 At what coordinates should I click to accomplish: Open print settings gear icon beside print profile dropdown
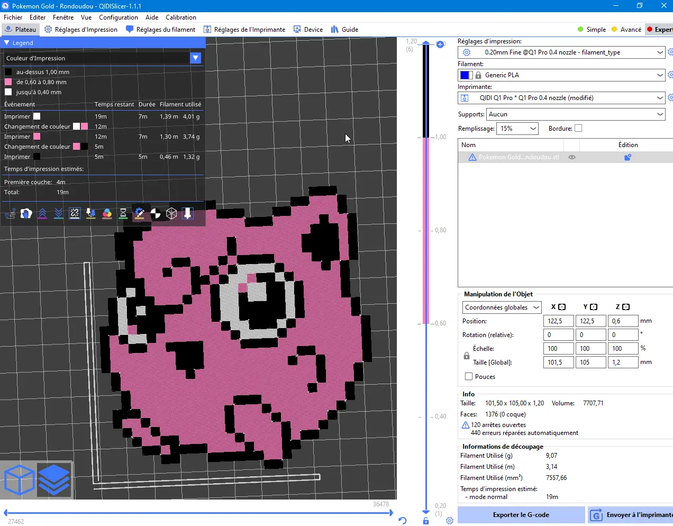tap(670, 52)
